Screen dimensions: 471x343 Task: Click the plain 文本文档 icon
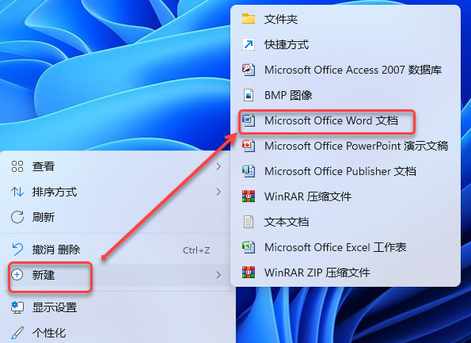[249, 222]
